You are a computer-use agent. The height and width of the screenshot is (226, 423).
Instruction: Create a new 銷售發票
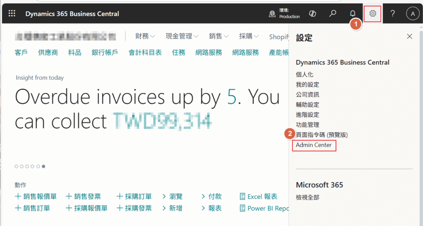pyautogui.click(x=83, y=197)
